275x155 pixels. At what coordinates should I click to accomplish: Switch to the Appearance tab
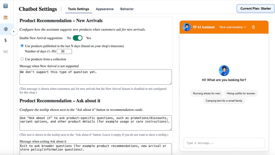click(104, 9)
